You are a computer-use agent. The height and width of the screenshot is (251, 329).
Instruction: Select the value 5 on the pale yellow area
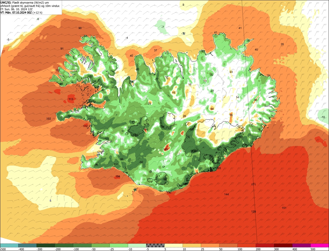point(50,201)
